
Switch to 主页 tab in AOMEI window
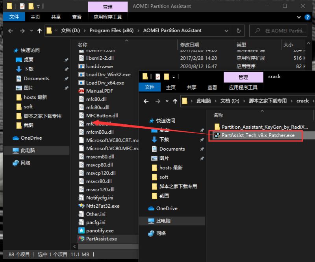35,17
